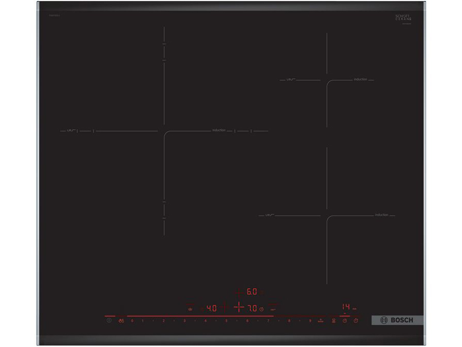Touch the Bosch logo badge
Viewport: 462px width, 347px height.
[x=397, y=320]
